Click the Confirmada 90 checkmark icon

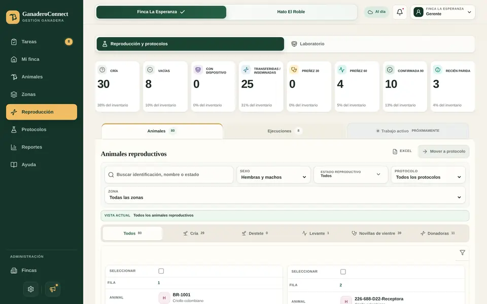pyautogui.click(x=390, y=70)
